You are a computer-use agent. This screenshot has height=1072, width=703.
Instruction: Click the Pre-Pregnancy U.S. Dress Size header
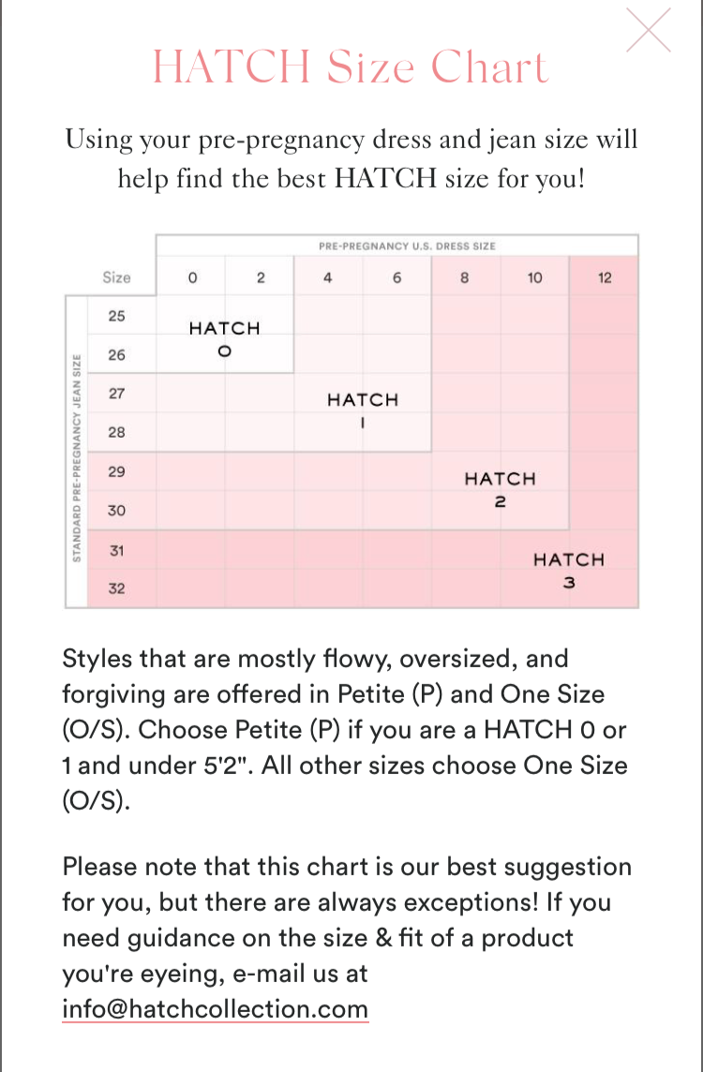407,246
